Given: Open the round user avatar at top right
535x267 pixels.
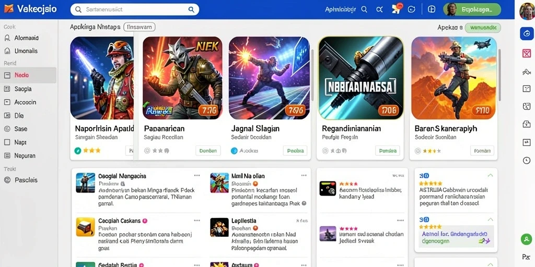Looking at the screenshot, I should pyautogui.click(x=527, y=10).
